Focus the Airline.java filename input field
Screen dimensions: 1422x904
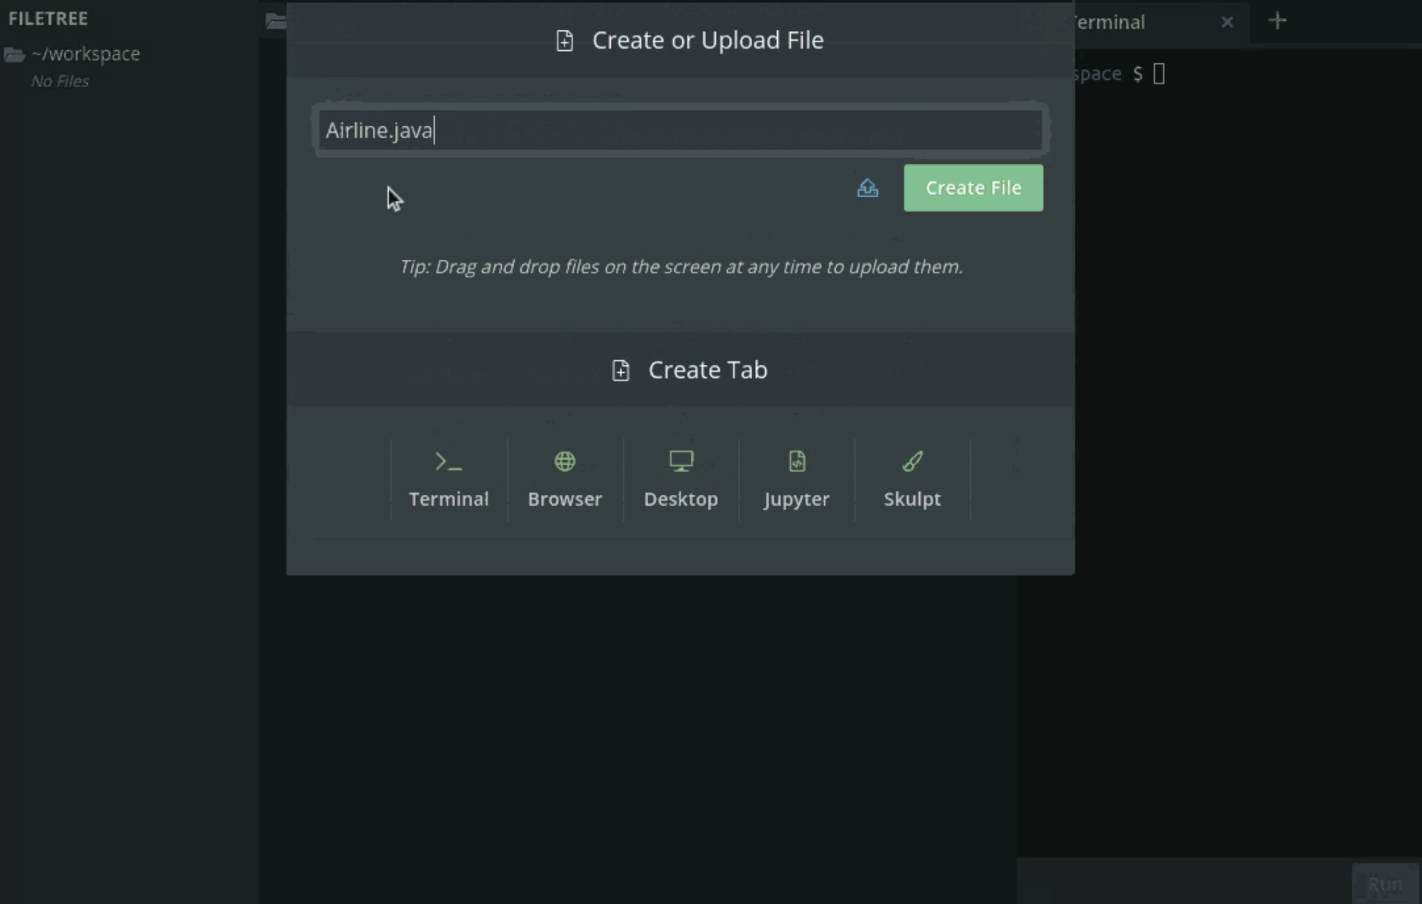[680, 131]
